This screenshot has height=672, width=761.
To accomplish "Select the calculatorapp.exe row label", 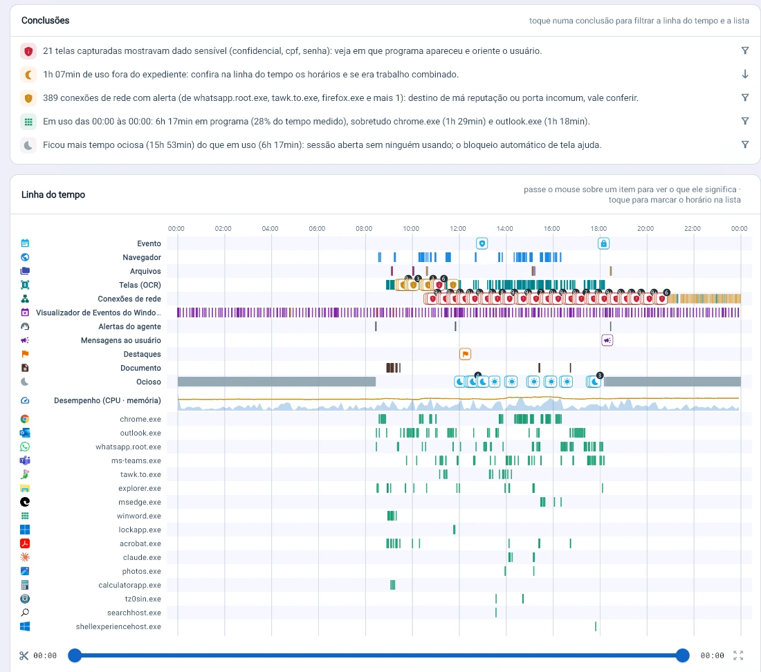I will click(x=129, y=585).
